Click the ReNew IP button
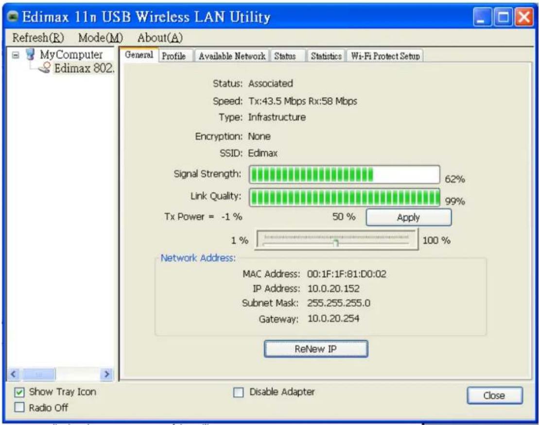The image size is (539, 425). (x=316, y=349)
